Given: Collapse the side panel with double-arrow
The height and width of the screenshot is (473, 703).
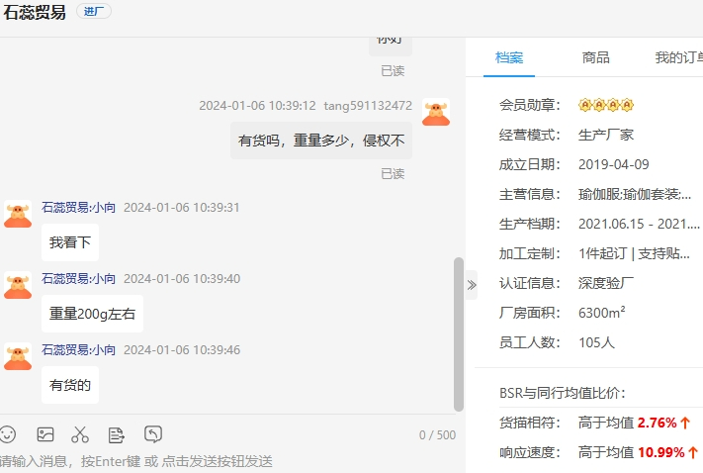Looking at the screenshot, I should (472, 285).
